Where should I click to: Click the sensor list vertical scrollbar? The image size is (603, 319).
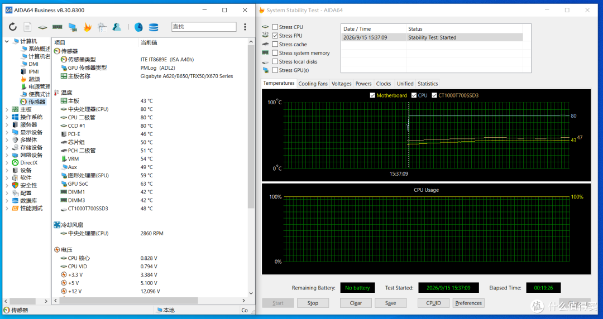coord(251,127)
